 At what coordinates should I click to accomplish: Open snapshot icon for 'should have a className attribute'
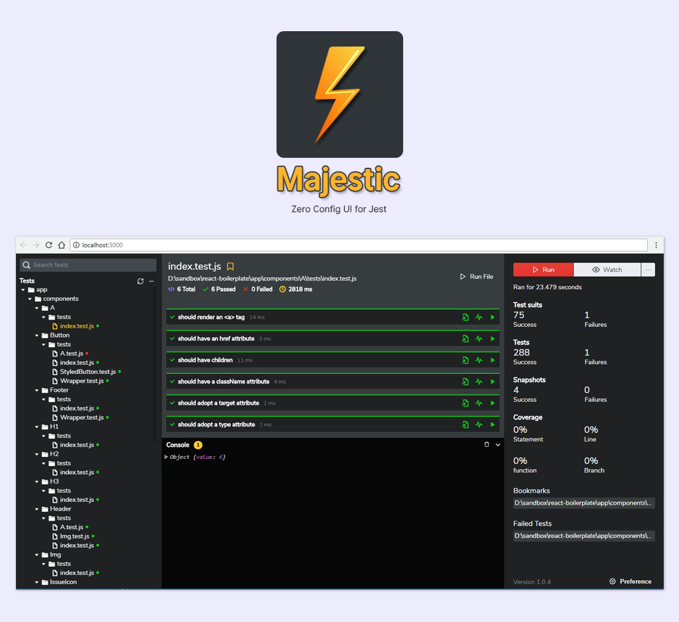[465, 381]
